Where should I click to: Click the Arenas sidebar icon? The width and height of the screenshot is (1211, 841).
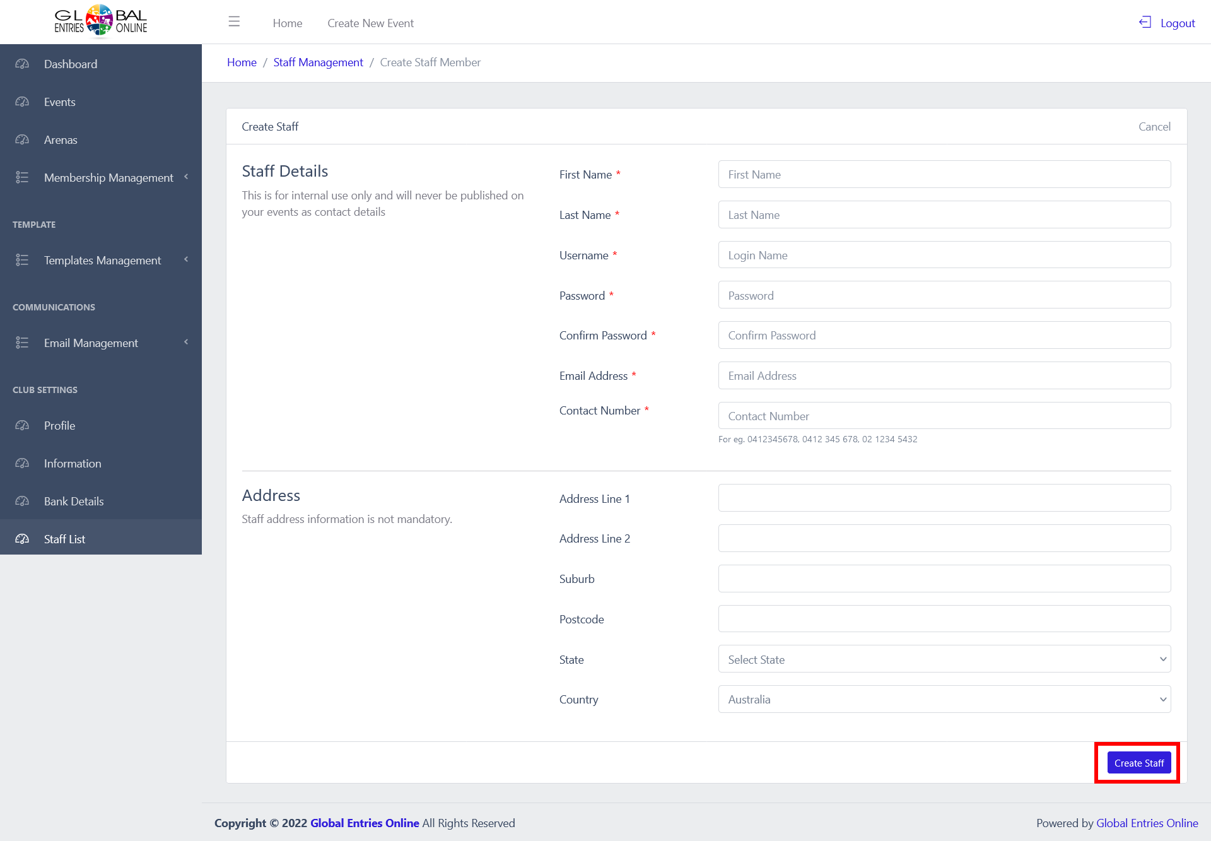[x=22, y=139]
